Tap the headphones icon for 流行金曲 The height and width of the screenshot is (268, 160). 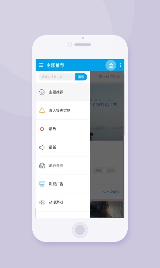42,165
